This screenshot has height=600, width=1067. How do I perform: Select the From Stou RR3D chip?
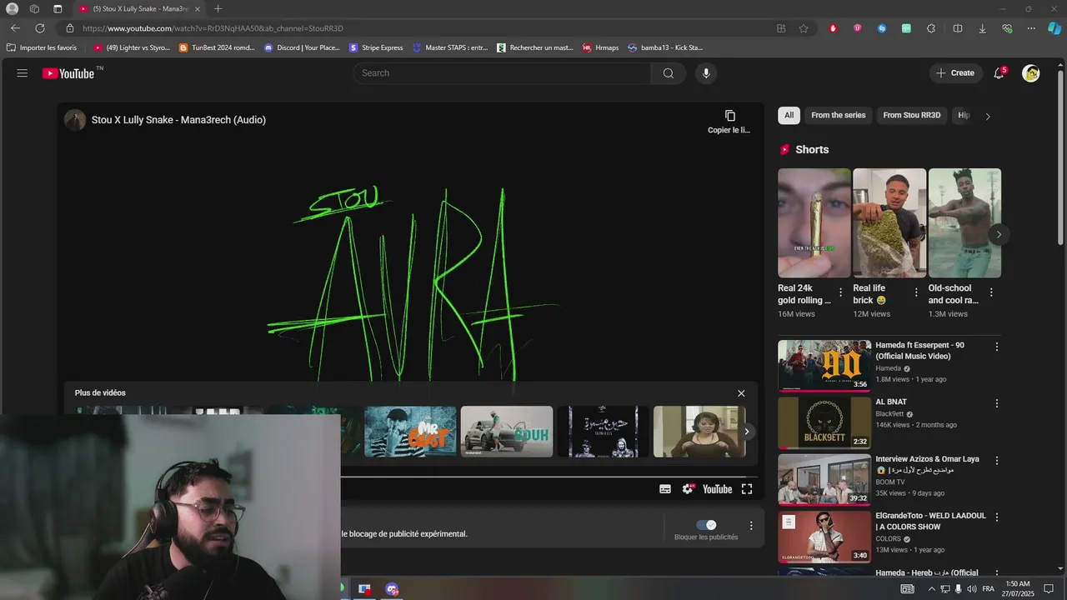pos(912,115)
